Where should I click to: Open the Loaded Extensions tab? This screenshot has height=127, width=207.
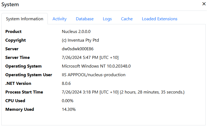pyautogui.click(x=160, y=19)
